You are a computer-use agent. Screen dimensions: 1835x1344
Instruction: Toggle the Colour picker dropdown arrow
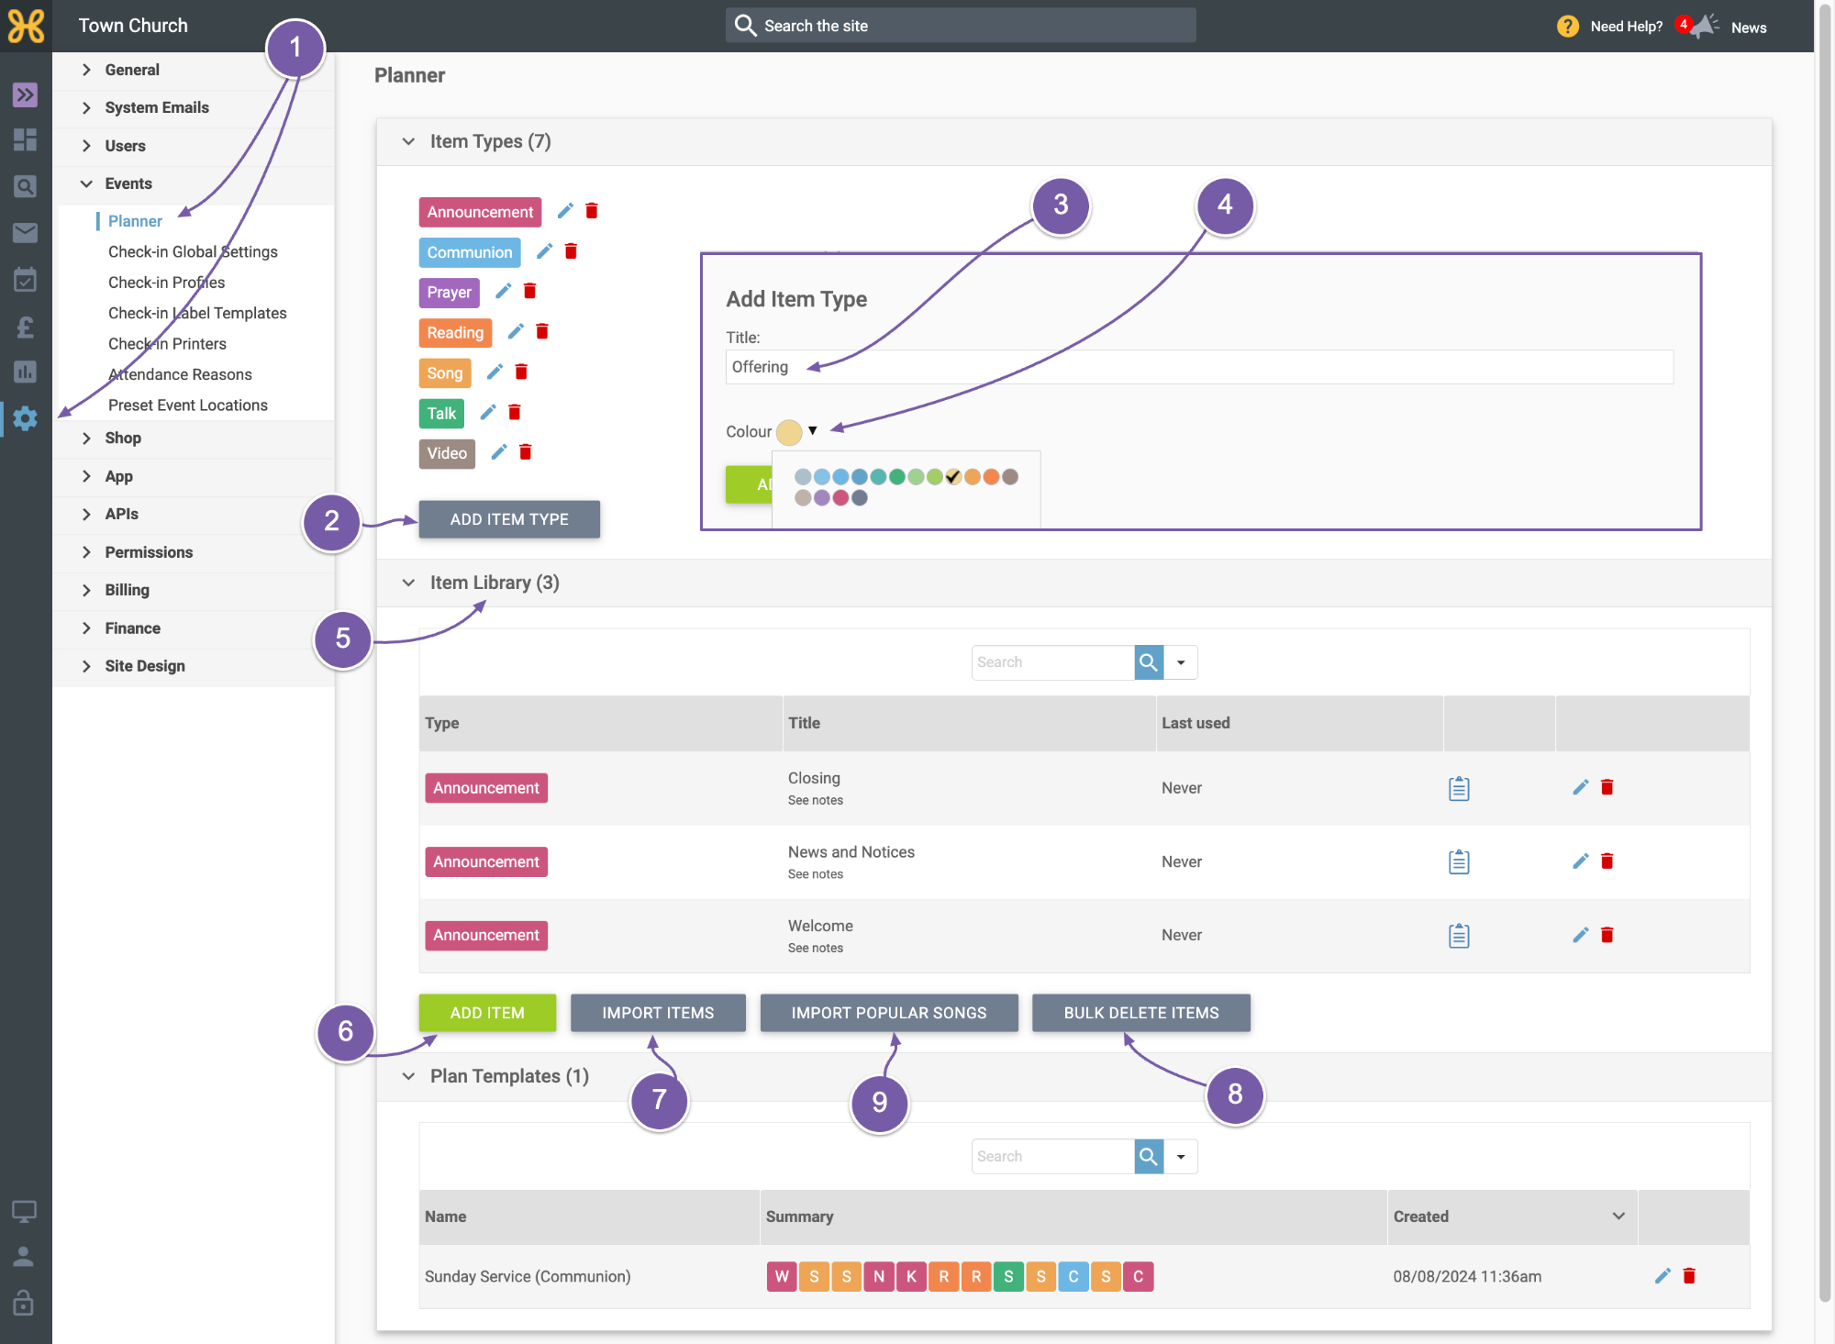812,430
